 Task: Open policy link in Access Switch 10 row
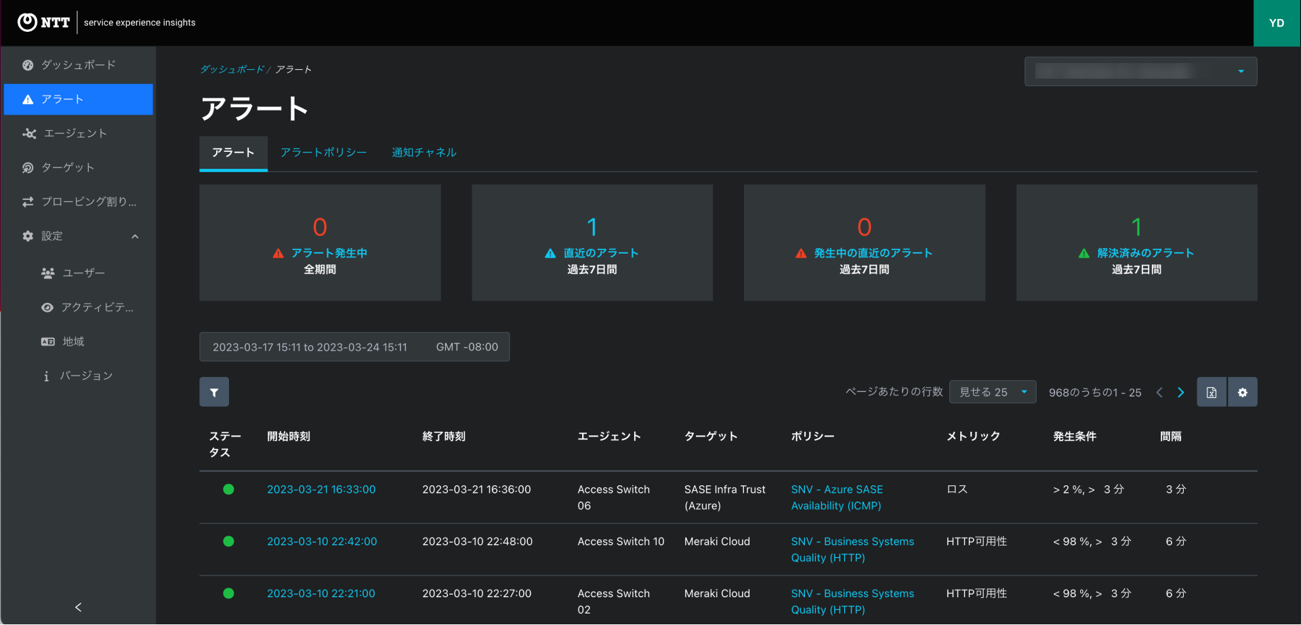[852, 550]
